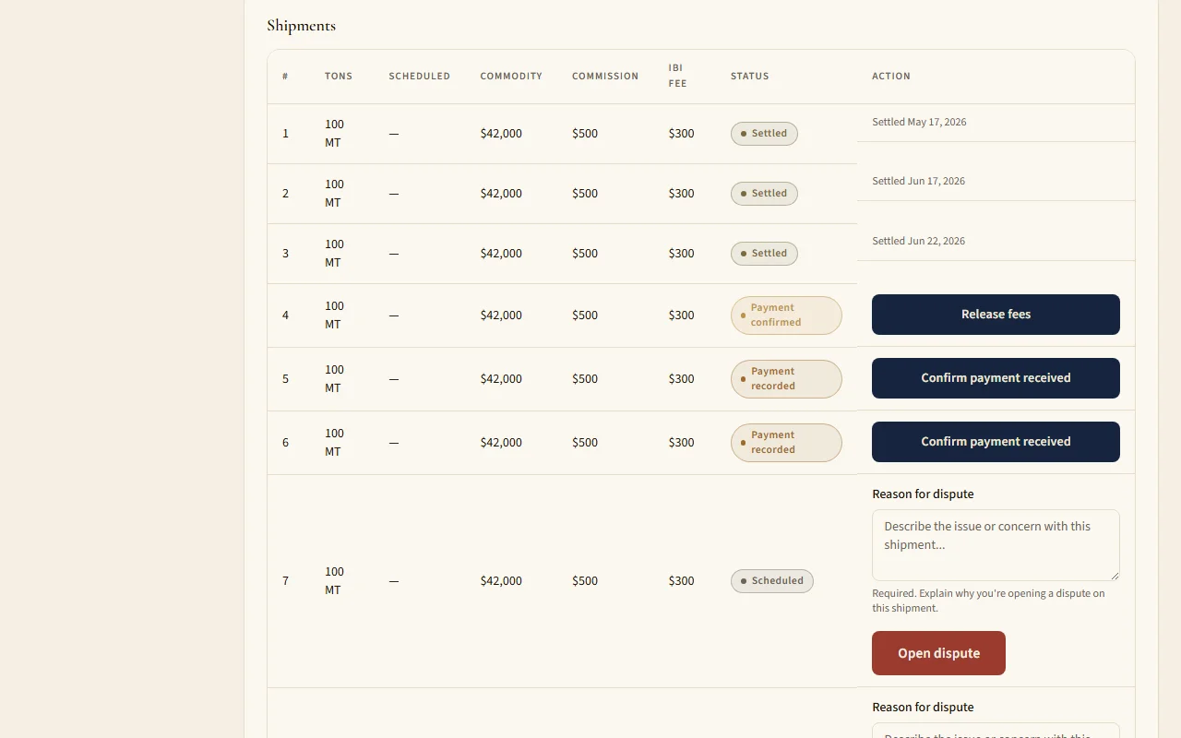Viewport: 1181px width, 738px height.
Task: Click the Settled badge in row 3
Action: pyautogui.click(x=764, y=254)
